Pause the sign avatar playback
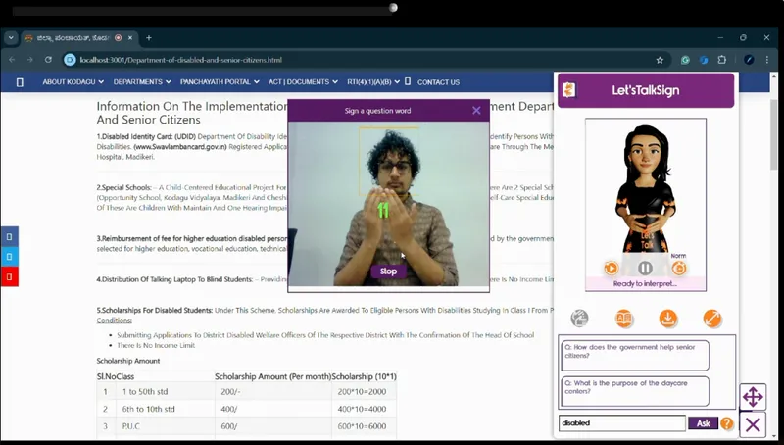784x445 pixels. tap(645, 269)
